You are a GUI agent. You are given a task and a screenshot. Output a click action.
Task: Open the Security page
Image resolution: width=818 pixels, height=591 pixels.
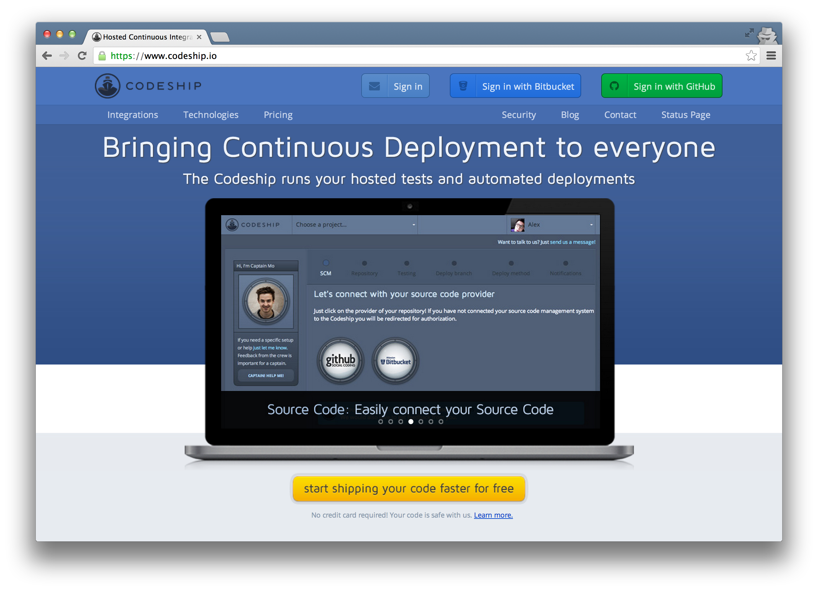pyautogui.click(x=519, y=115)
